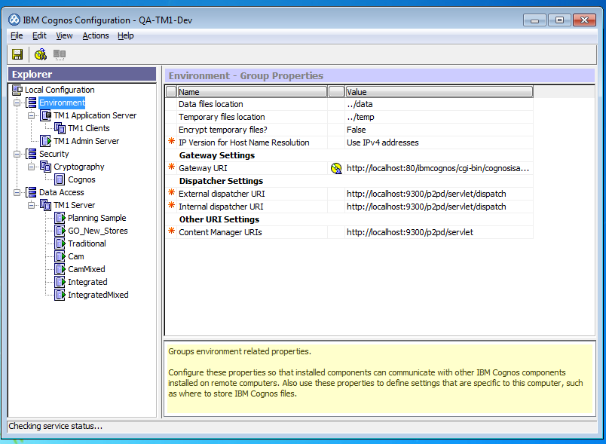Click the Environment node icon in tree
The image size is (606, 444).
32,103
